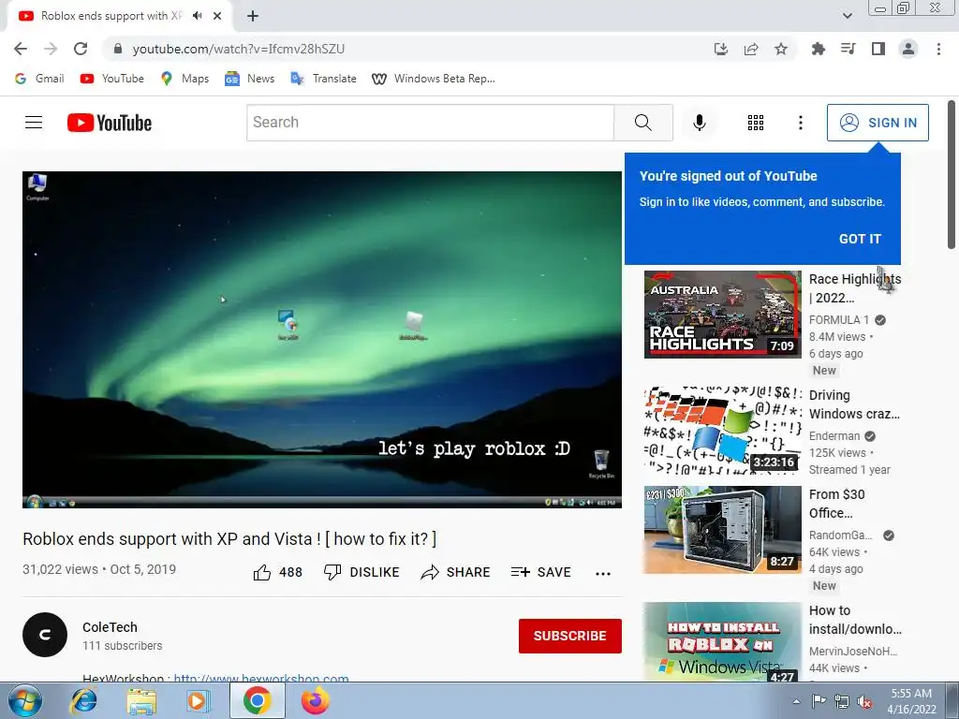Image resolution: width=959 pixels, height=719 pixels.
Task: Close the Roblox ends support tab
Action: (x=217, y=16)
